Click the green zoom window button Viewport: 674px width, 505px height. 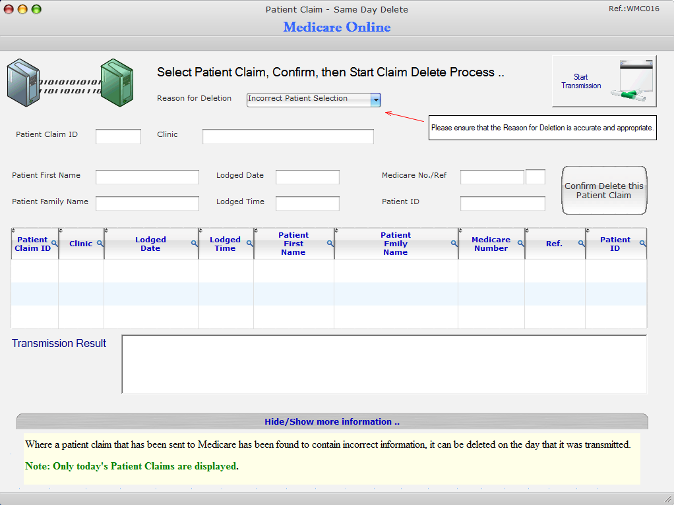pos(36,9)
